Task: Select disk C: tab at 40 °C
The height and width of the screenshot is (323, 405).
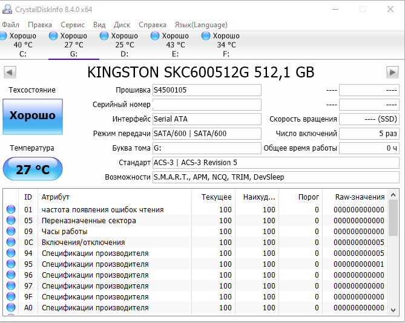Action: tap(22, 45)
